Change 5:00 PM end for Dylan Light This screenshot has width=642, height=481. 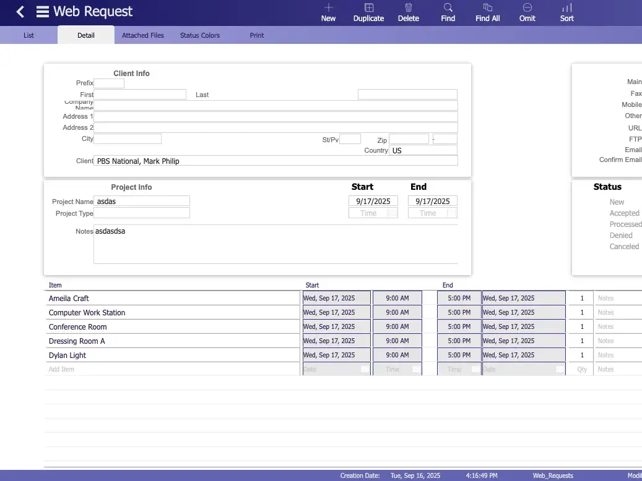click(x=459, y=355)
